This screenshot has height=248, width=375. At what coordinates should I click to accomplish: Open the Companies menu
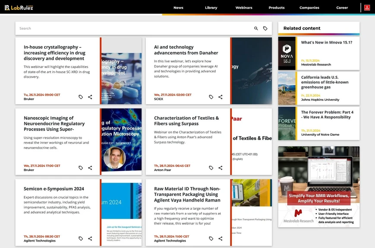[x=309, y=8]
